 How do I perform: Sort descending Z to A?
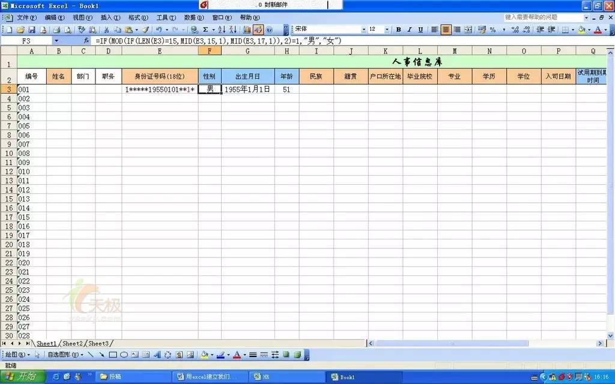point(233,30)
